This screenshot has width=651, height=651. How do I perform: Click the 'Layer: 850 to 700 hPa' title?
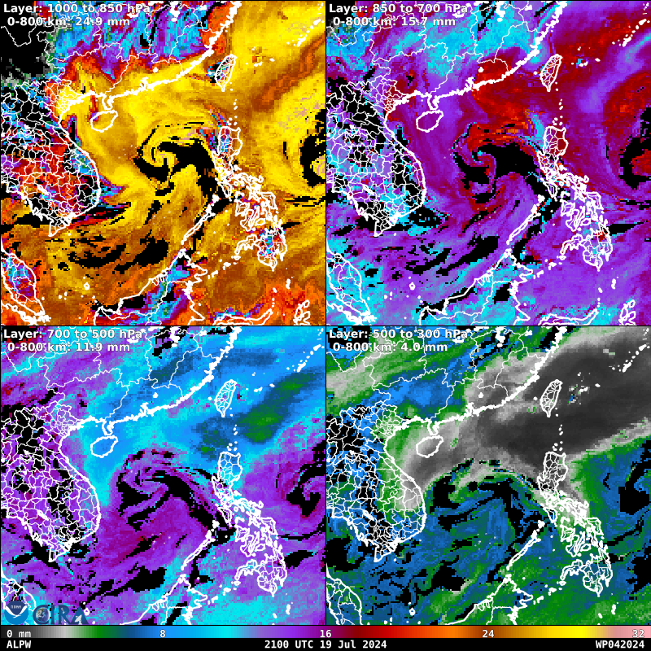point(395,8)
